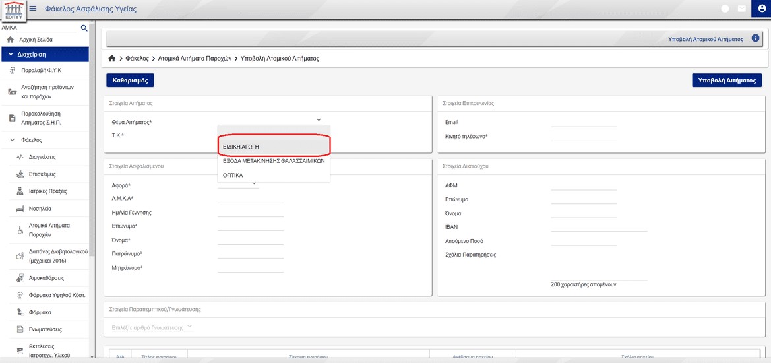The image size is (771, 363).
Task: Click the IBAN input field
Action: (599, 227)
